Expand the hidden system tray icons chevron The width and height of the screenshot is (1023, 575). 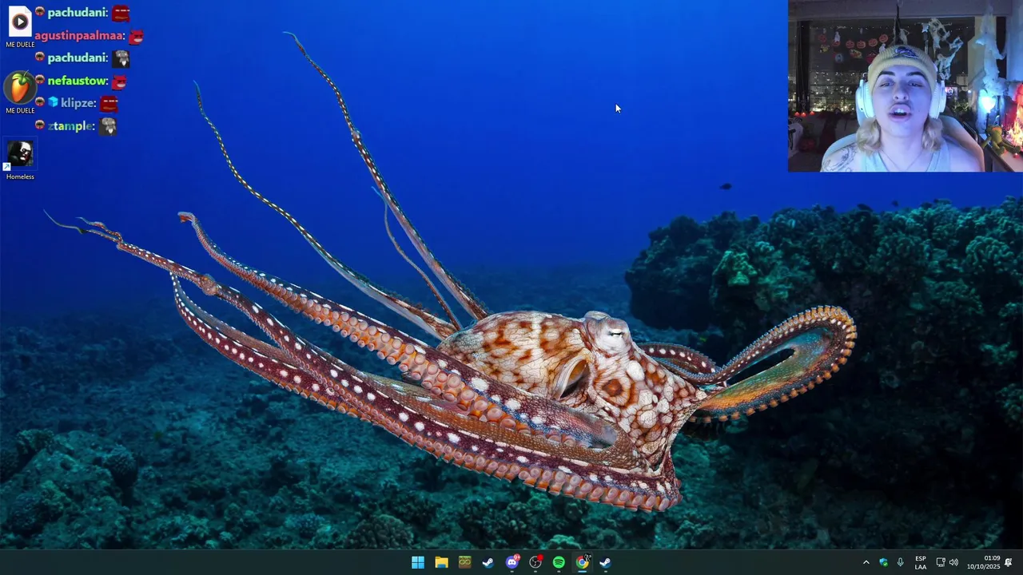[x=866, y=562]
